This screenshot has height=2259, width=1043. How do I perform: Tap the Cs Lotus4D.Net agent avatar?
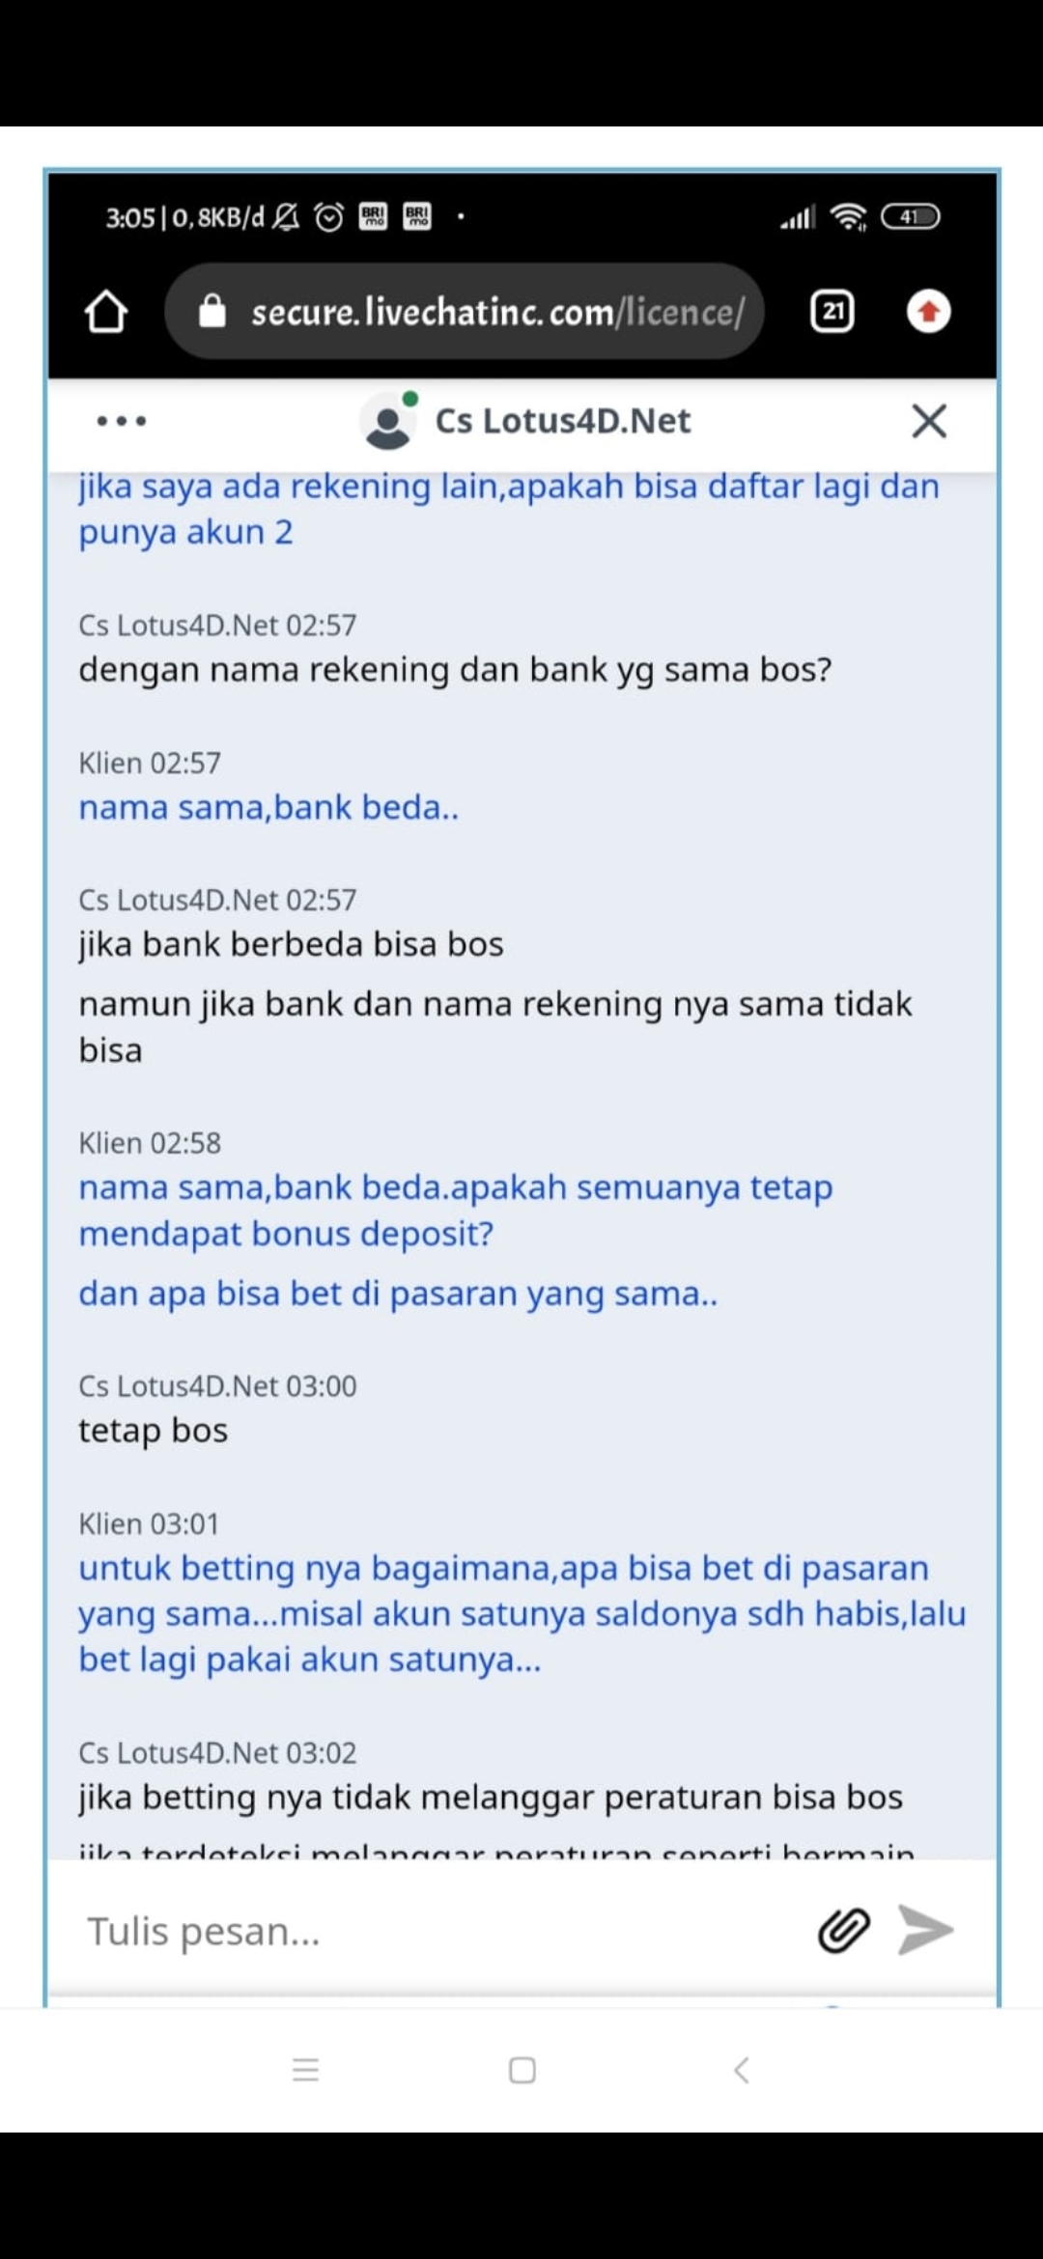[388, 423]
